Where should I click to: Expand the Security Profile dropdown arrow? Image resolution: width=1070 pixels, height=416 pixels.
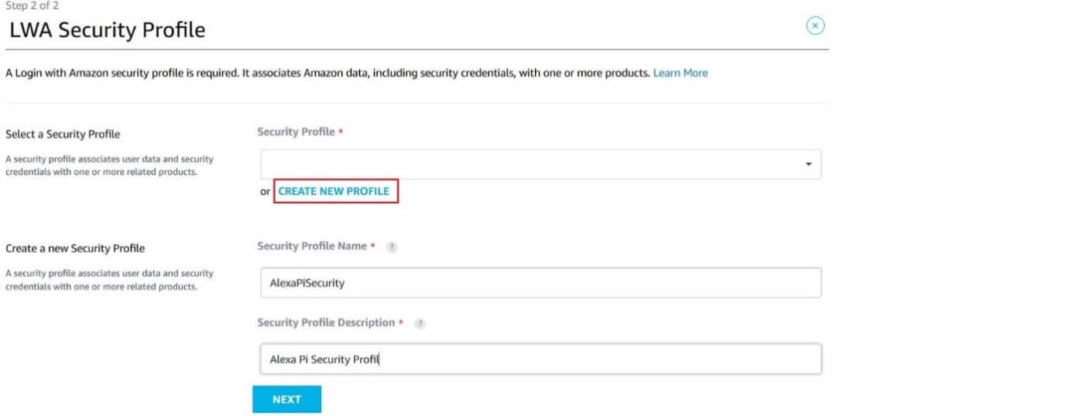808,165
